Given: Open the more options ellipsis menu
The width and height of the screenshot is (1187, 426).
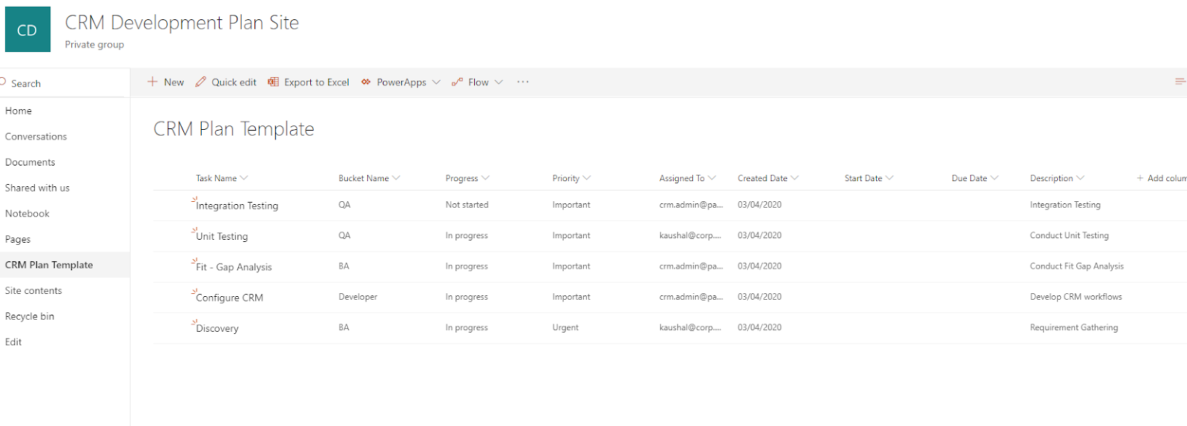Looking at the screenshot, I should point(523,82).
